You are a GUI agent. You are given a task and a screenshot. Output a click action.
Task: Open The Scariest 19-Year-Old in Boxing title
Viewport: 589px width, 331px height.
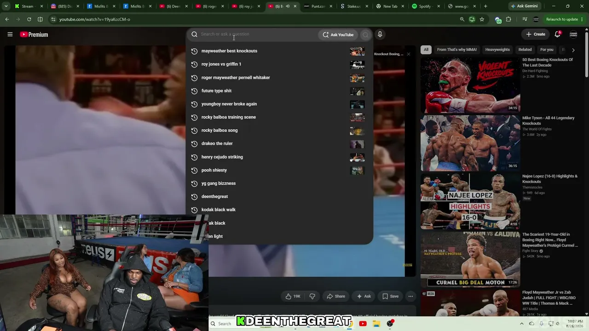tap(550, 240)
